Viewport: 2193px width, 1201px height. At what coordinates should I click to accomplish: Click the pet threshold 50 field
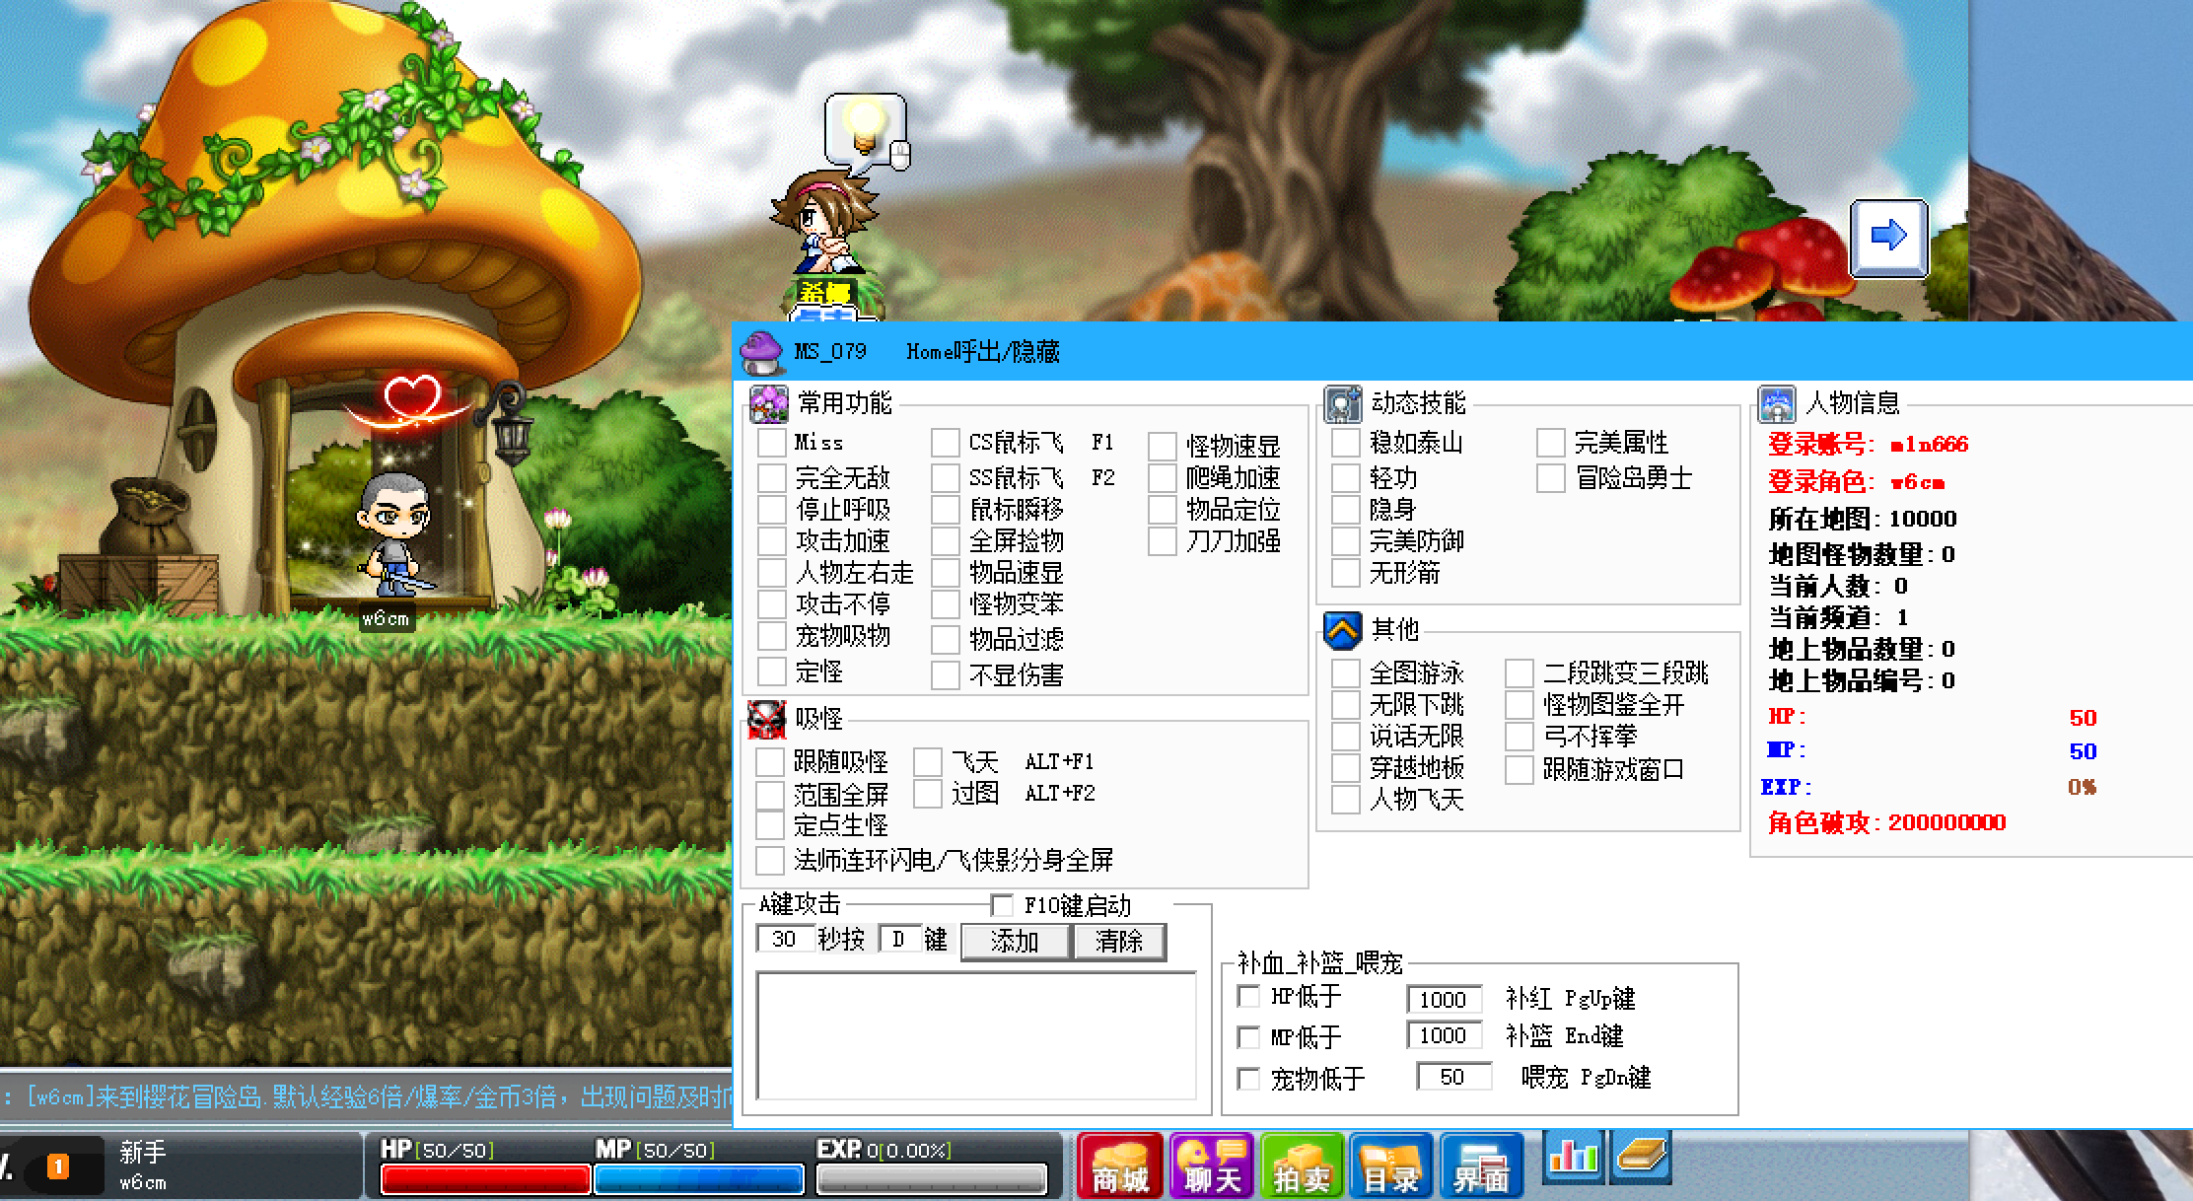tap(1454, 1077)
